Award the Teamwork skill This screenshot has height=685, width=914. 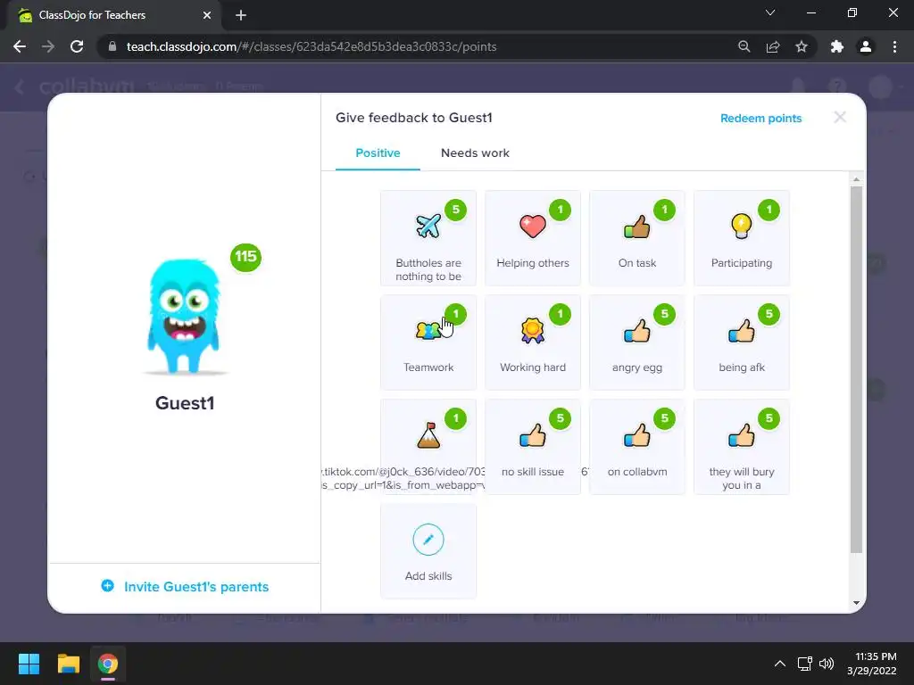click(x=428, y=342)
